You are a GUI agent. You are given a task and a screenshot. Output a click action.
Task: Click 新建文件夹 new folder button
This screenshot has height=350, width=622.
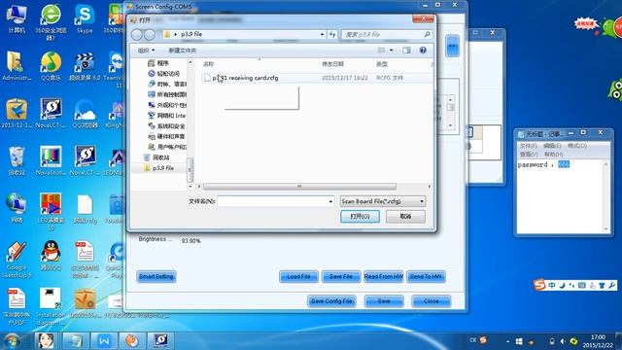click(x=183, y=51)
